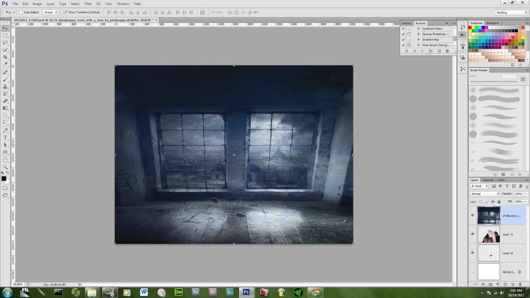
Task: Add layer style with fx icon
Action: click(483, 284)
